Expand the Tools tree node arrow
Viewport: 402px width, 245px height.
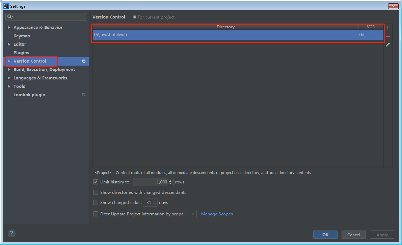pyautogui.click(x=9, y=86)
